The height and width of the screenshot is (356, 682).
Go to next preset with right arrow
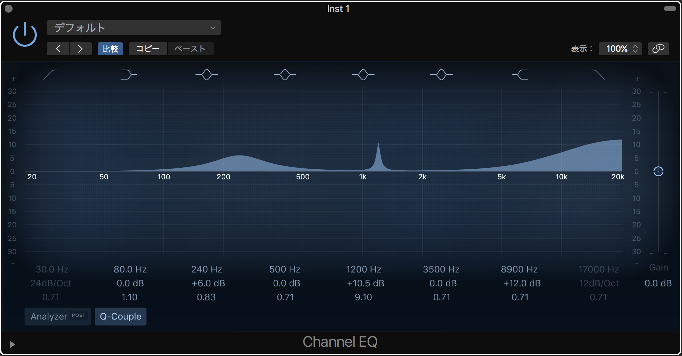(80, 49)
